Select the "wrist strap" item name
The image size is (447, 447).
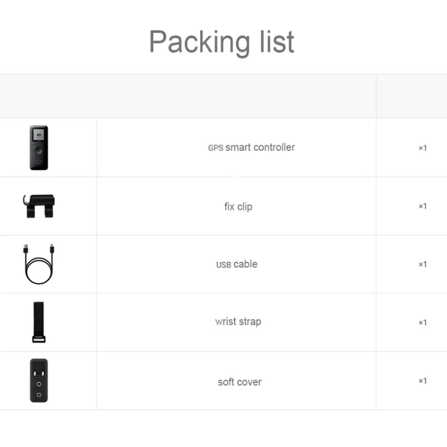coord(238,322)
